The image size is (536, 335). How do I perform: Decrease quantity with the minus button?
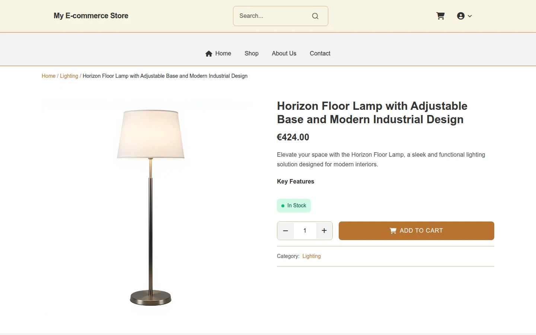click(285, 231)
